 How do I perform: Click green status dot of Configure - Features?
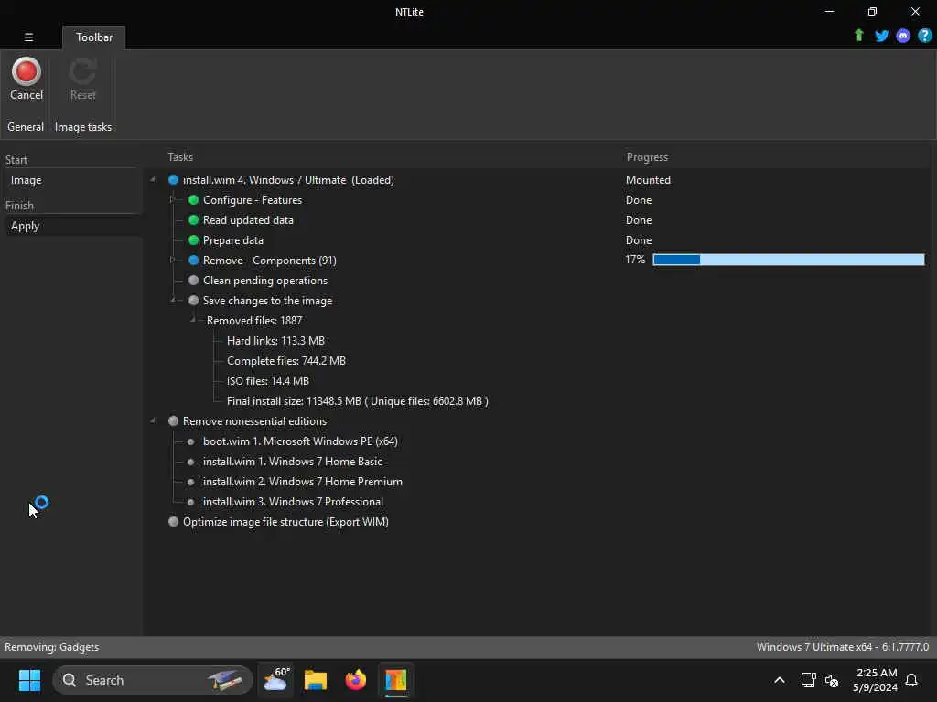pyautogui.click(x=193, y=200)
